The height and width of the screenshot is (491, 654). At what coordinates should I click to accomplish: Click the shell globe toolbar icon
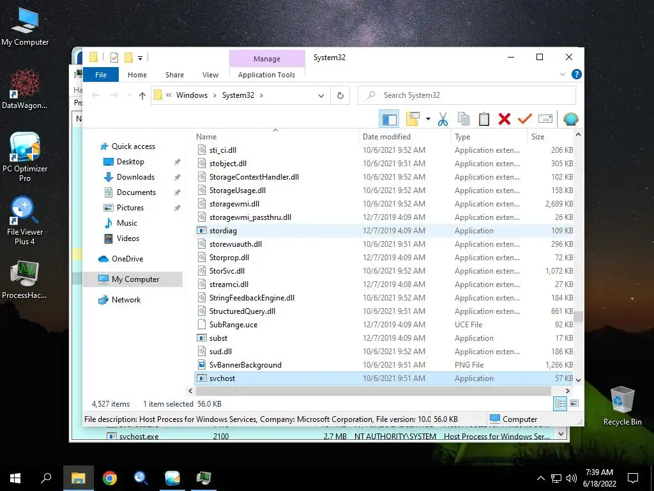pyautogui.click(x=570, y=120)
